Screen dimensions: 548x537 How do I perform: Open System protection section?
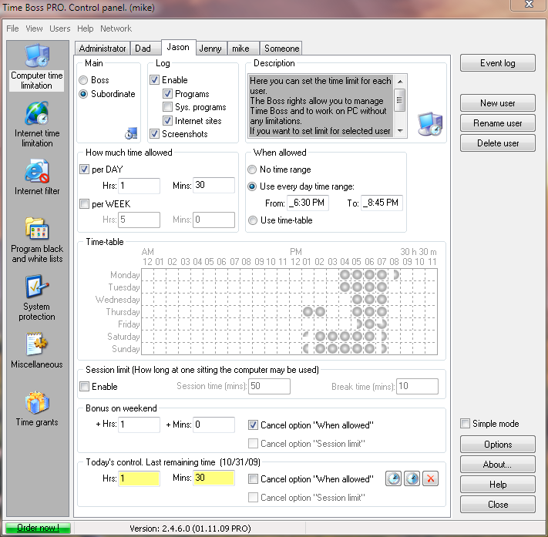[37, 298]
